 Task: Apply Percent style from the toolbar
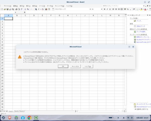point(128,9)
